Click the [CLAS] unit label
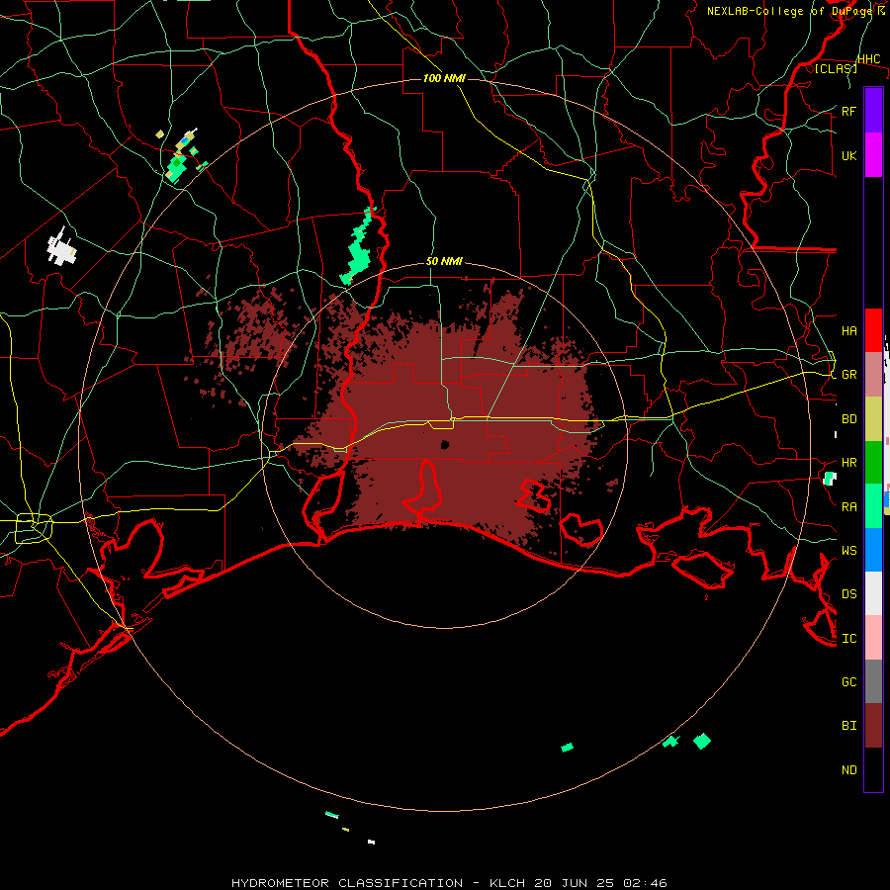890x890 pixels. coord(836,69)
